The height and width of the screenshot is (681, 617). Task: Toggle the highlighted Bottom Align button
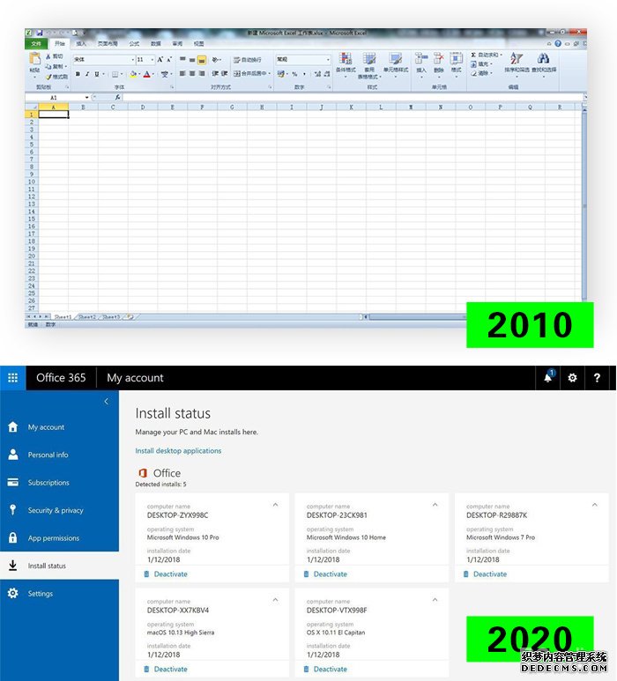click(201, 60)
